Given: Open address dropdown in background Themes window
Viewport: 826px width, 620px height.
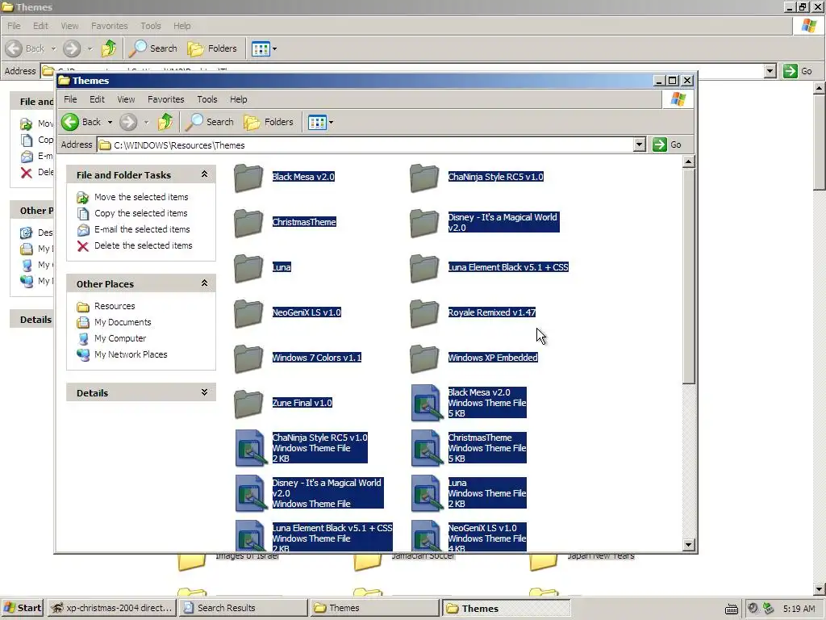Looking at the screenshot, I should 770,71.
